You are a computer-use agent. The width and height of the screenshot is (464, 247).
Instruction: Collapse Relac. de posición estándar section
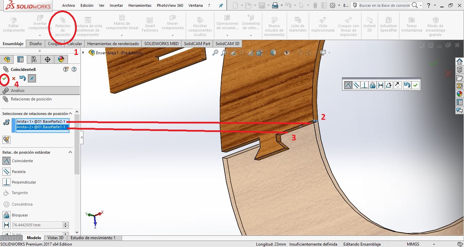tap(71, 152)
